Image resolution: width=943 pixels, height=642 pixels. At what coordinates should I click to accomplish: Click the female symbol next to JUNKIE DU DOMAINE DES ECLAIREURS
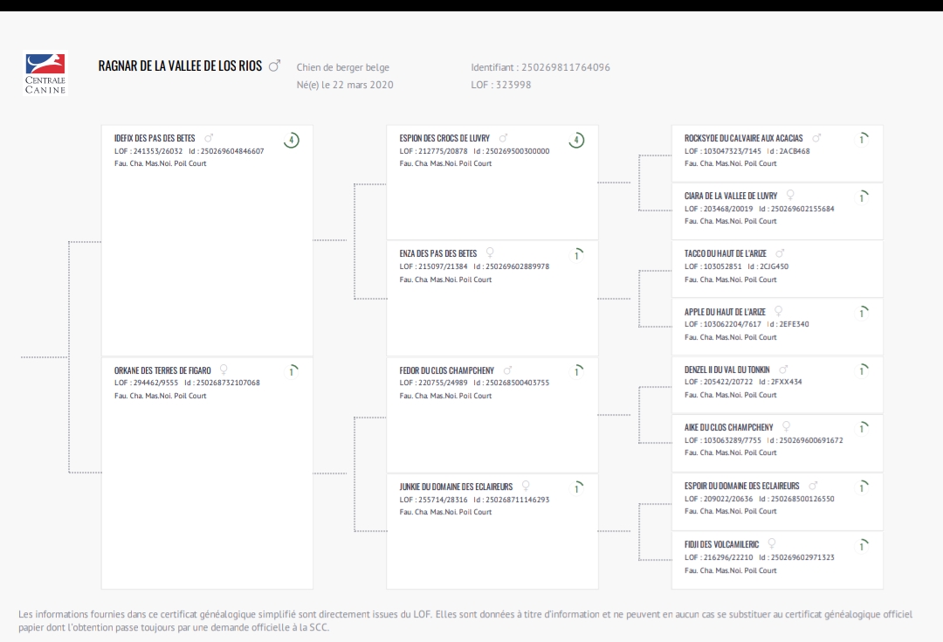click(526, 486)
